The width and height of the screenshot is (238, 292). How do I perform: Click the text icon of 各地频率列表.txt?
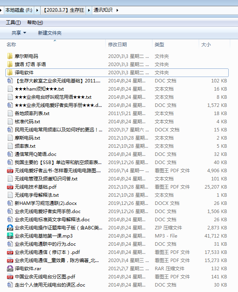10,114
